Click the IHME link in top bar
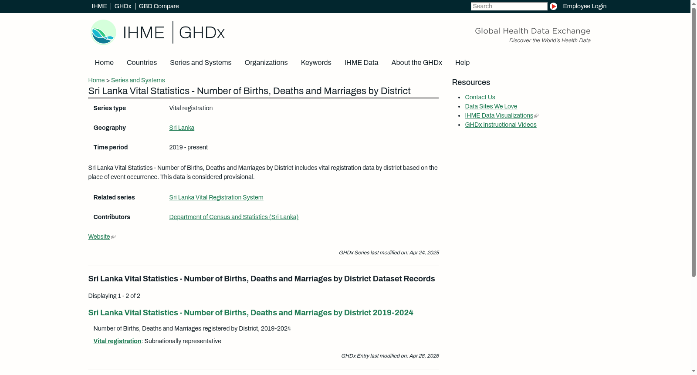The height and width of the screenshot is (375, 697). (99, 6)
